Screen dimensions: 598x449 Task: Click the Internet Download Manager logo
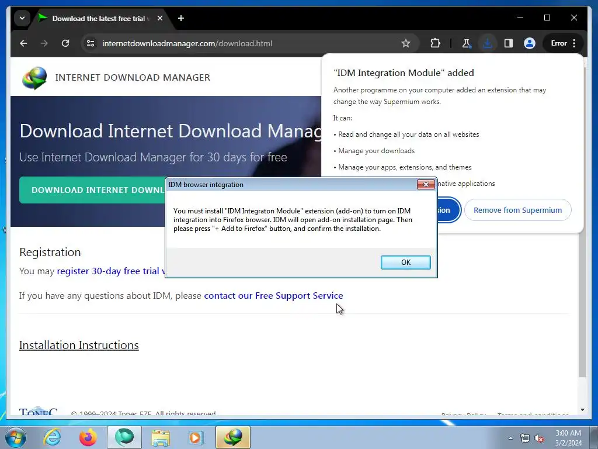click(x=34, y=78)
